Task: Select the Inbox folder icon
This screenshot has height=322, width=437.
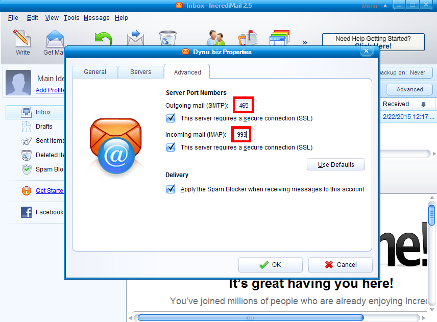Action: tap(26, 112)
